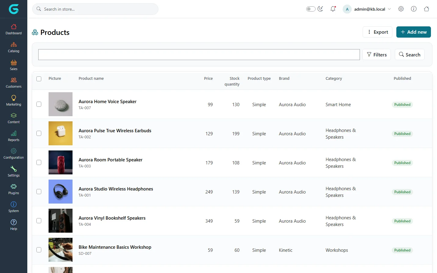The image size is (437, 273).
Task: Check the Bike Maintenance Basics Workshop checkbox
Action: pos(39,250)
